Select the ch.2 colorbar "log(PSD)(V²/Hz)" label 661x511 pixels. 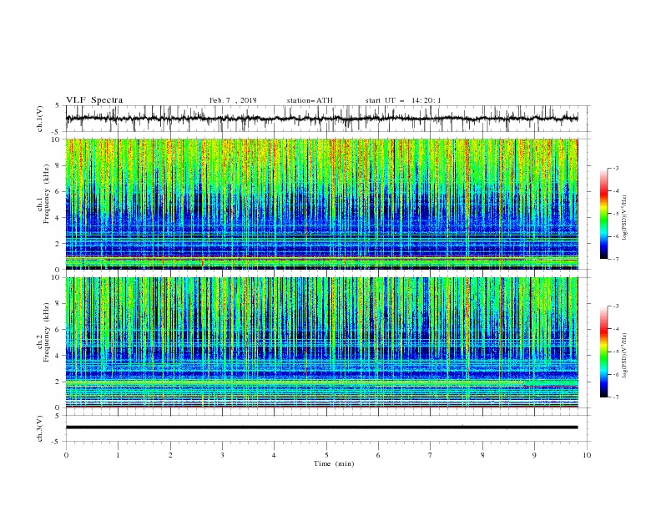tap(625, 356)
